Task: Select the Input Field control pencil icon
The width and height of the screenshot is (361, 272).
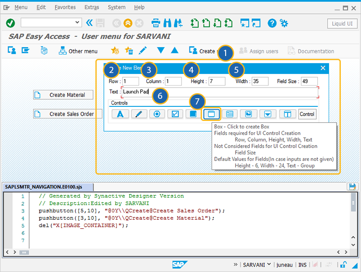Action: (139, 114)
